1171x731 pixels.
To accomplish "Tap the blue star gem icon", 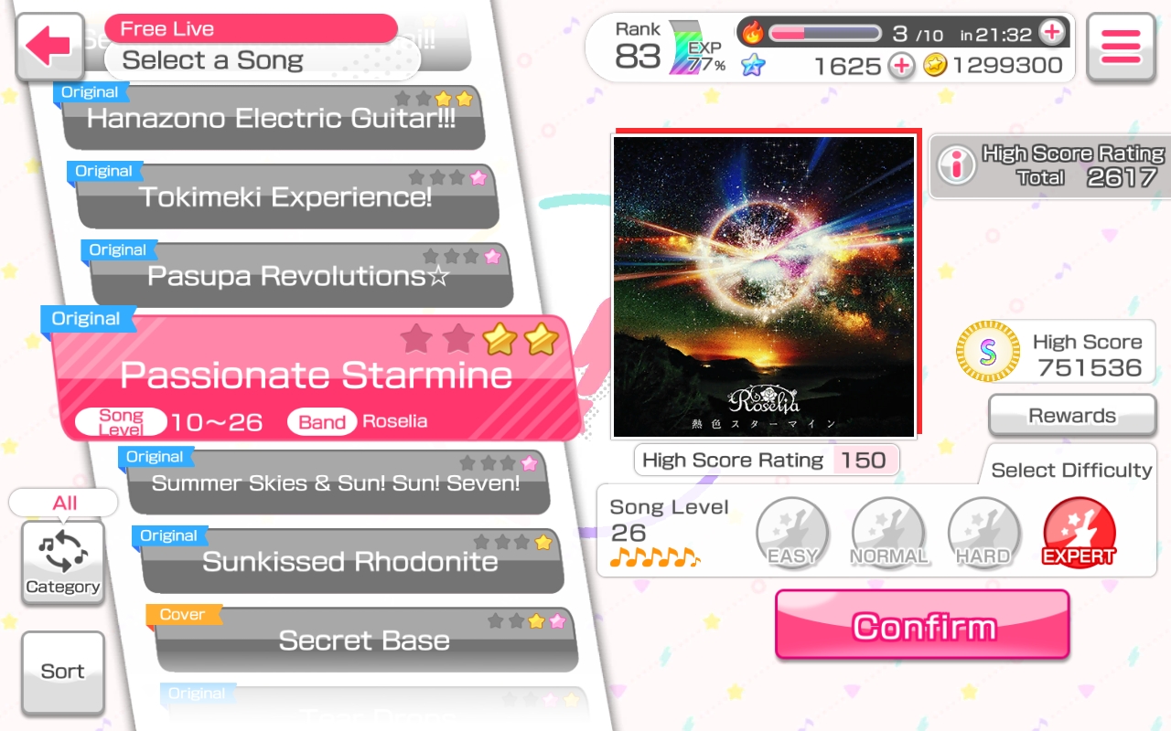I will (753, 66).
